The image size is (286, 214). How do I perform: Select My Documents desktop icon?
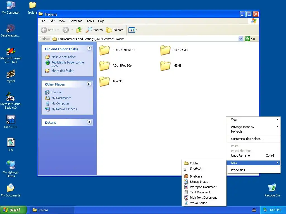click(x=11, y=190)
